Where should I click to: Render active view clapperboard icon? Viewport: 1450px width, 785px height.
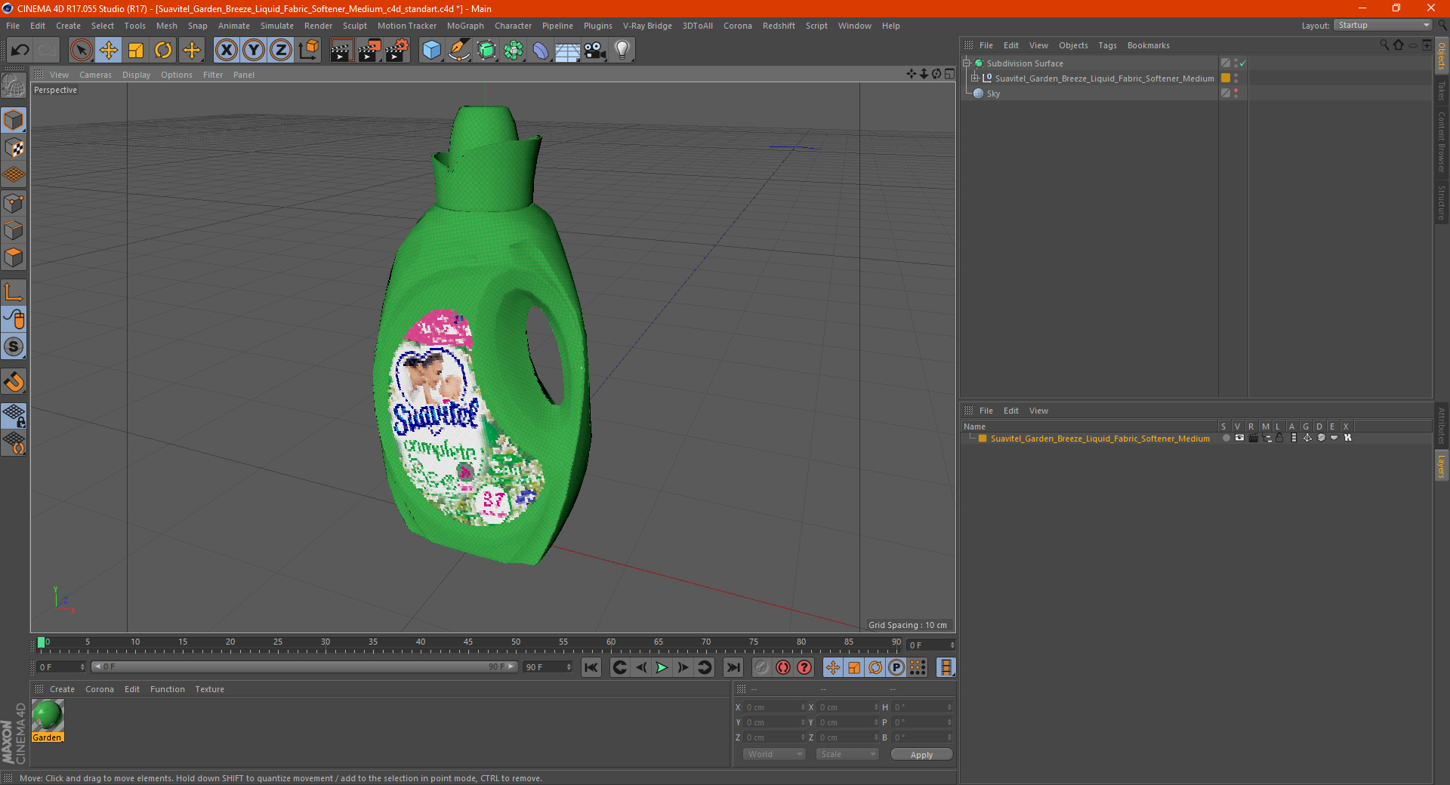(x=341, y=51)
